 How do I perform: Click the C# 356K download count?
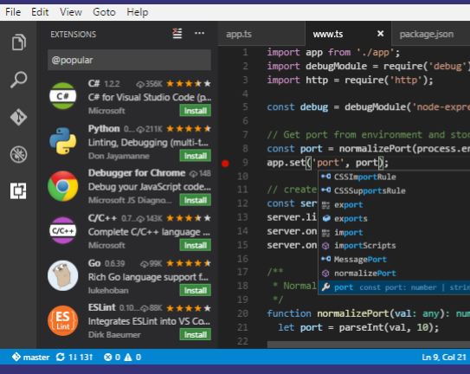tap(149, 84)
